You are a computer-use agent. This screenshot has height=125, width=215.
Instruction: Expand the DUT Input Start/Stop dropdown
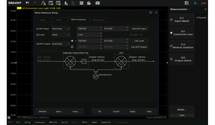(x=61, y=29)
